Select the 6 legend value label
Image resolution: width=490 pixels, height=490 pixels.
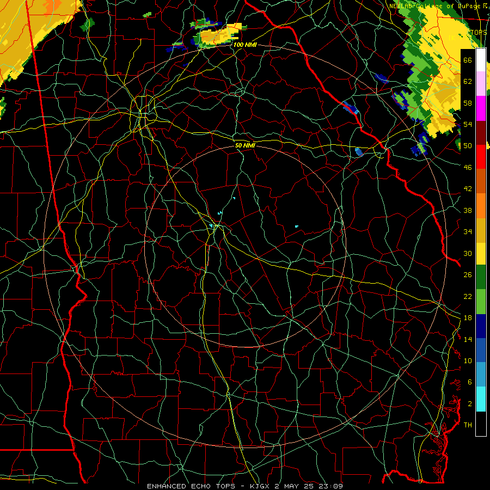[x=470, y=382]
